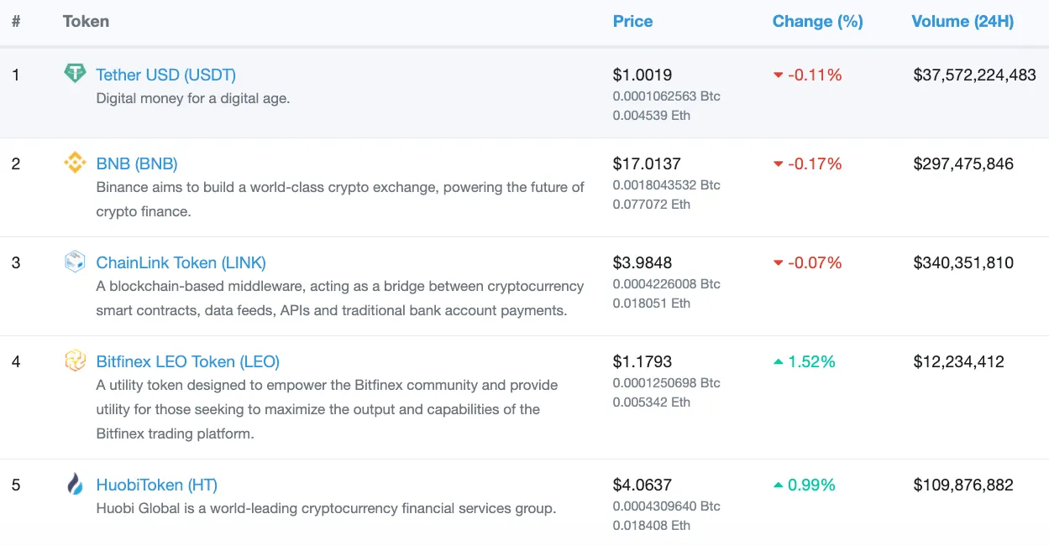Click the Tether USD token logo
Image resolution: width=1049 pixels, height=545 pixels.
pos(75,74)
